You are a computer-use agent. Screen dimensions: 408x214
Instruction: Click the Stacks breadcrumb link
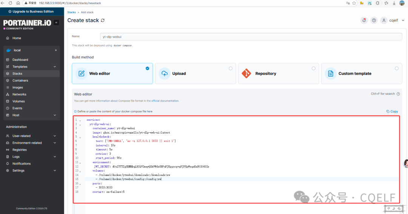click(71, 12)
